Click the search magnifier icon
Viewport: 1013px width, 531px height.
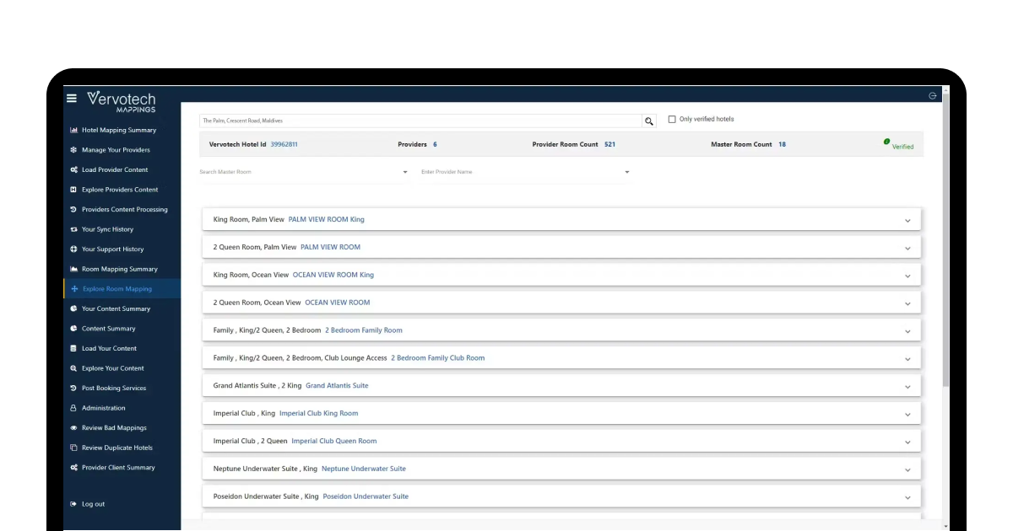click(x=649, y=121)
